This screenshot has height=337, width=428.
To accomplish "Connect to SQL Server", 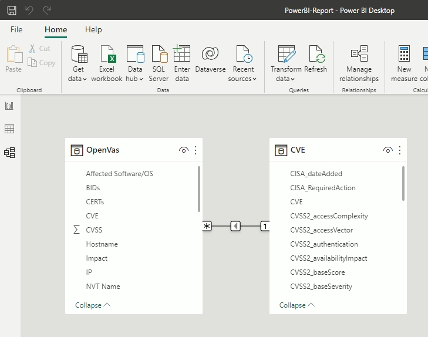I will coord(159,63).
